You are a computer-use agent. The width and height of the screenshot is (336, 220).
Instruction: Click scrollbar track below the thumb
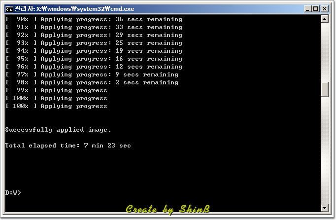pyautogui.click(x=325, y=150)
